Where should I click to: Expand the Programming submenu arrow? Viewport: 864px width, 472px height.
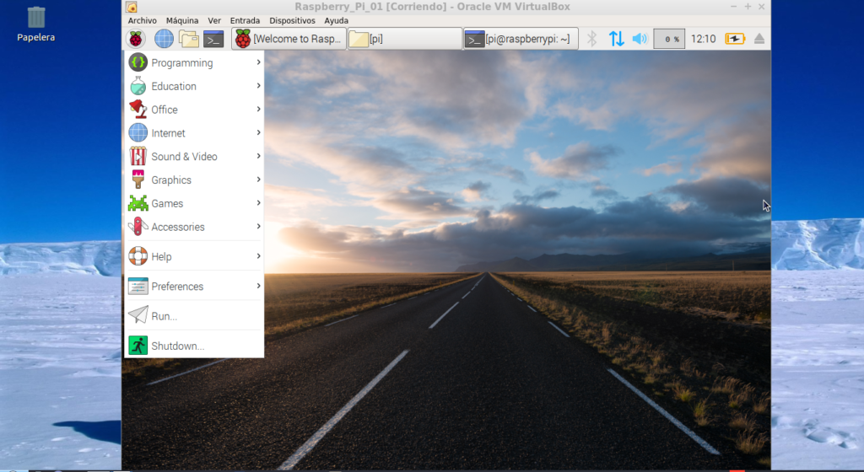click(x=258, y=62)
